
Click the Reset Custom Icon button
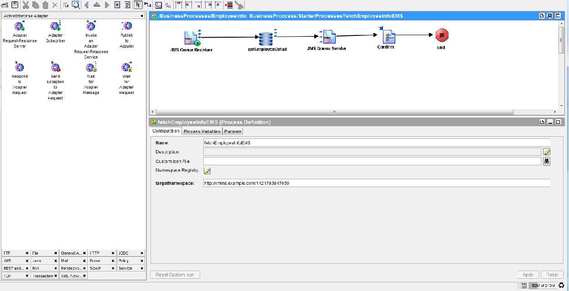pyautogui.click(x=175, y=275)
